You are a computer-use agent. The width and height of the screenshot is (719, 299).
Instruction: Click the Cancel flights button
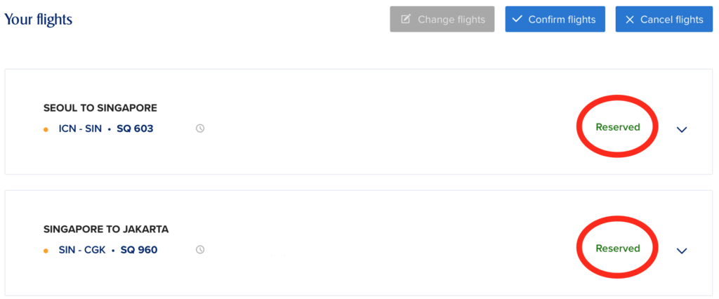click(664, 19)
